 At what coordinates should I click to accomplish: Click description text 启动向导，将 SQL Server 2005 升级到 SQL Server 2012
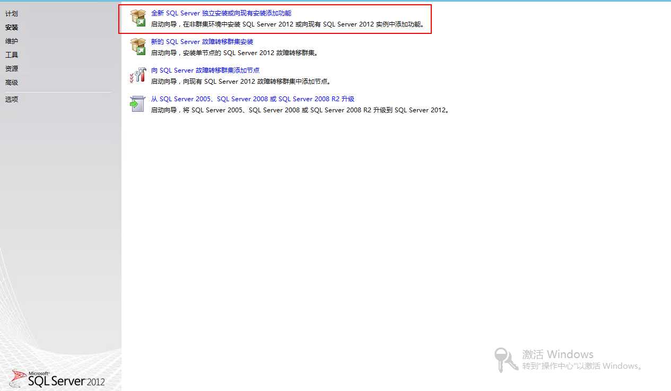[x=300, y=110]
